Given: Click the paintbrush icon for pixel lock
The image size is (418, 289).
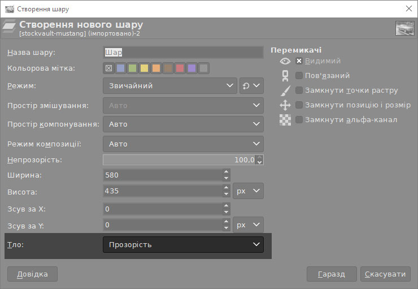Looking at the screenshot, I should (x=285, y=90).
